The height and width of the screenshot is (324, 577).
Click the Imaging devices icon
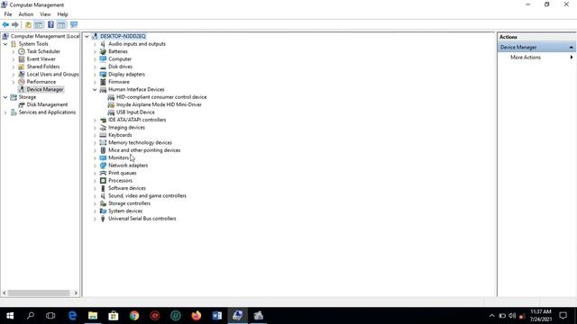[x=103, y=128]
